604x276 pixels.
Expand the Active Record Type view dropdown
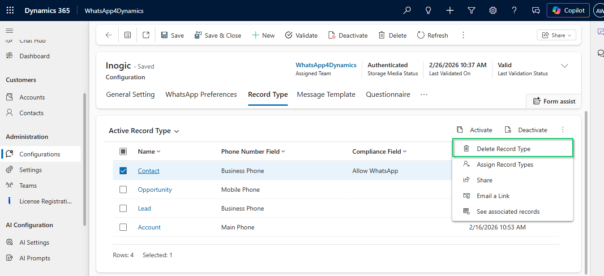(x=176, y=131)
